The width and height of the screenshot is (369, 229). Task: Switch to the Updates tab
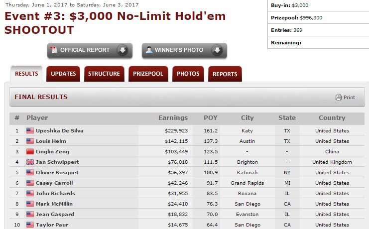63,74
